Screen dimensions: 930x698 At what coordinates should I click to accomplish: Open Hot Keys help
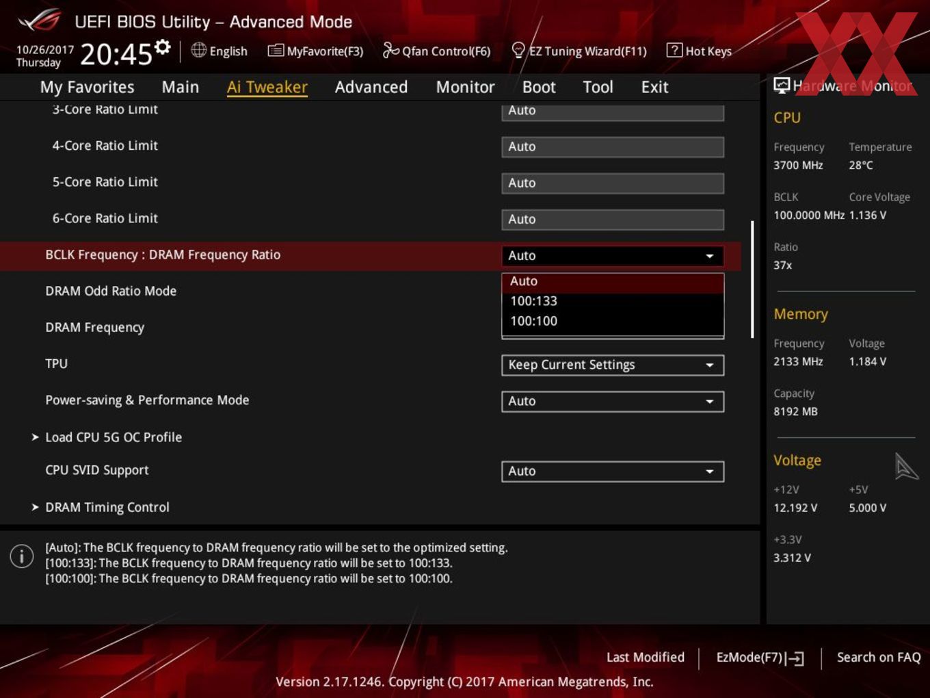708,51
